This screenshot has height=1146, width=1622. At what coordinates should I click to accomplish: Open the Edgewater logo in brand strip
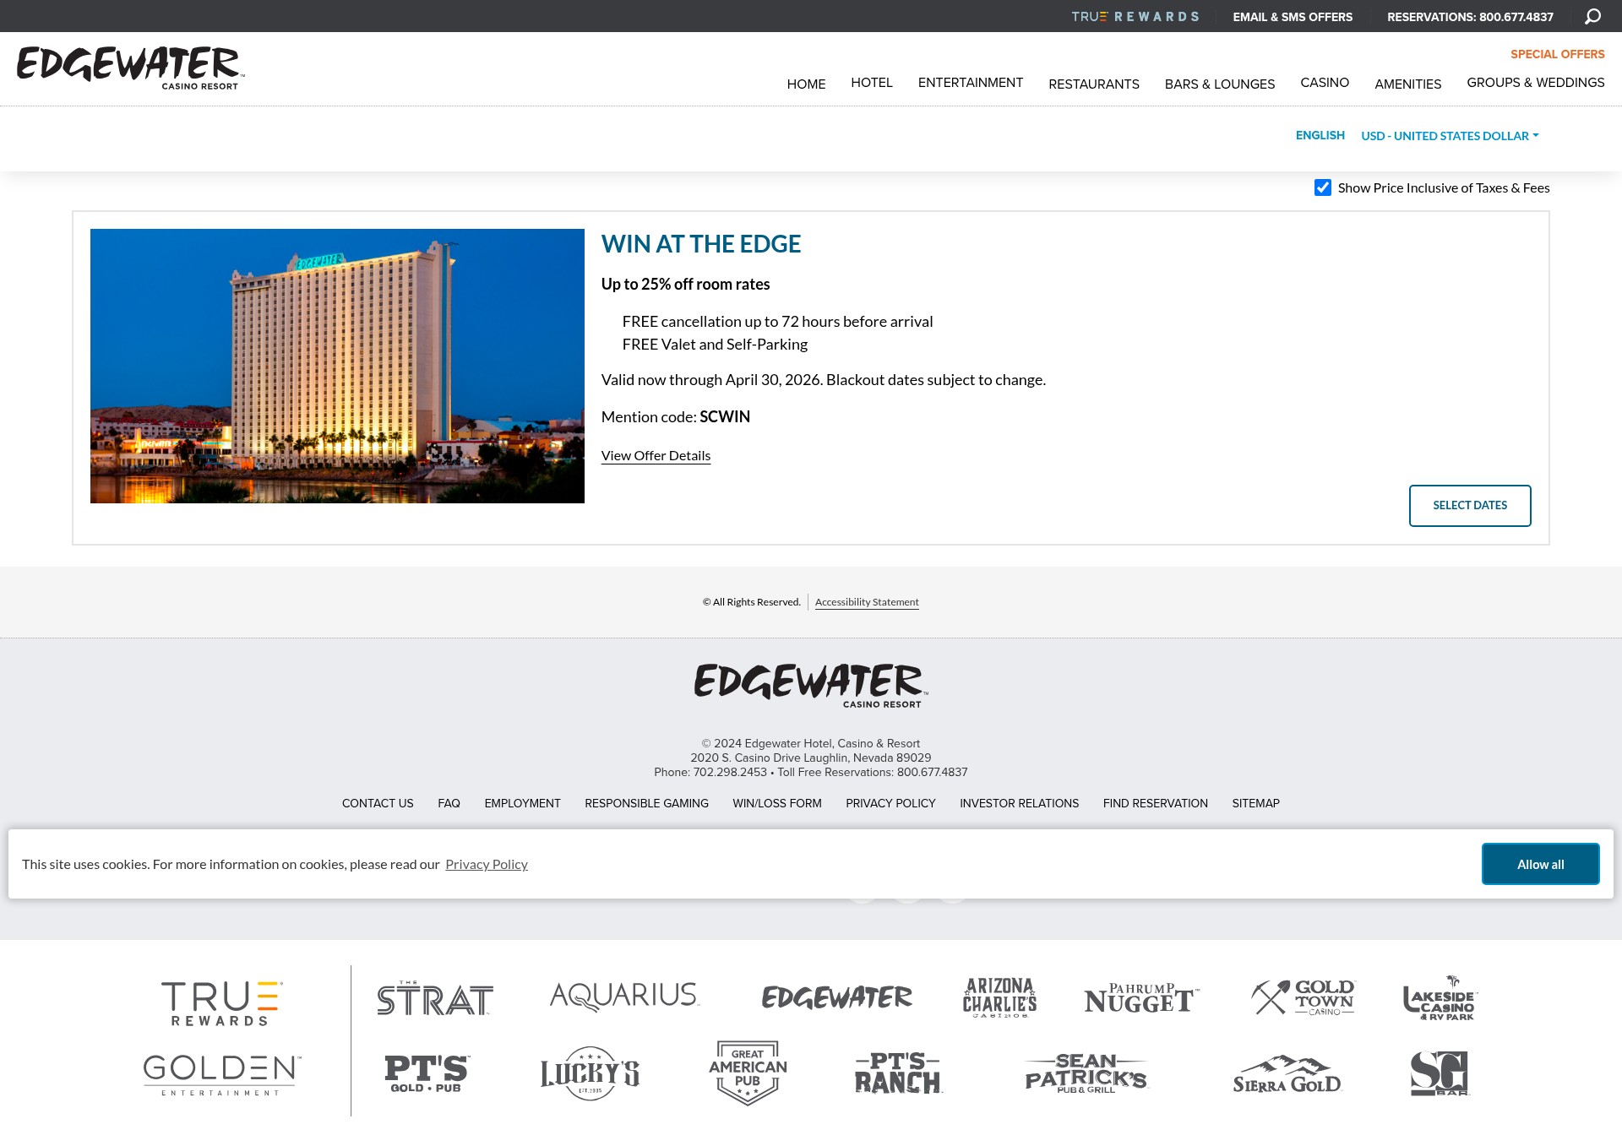[836, 997]
